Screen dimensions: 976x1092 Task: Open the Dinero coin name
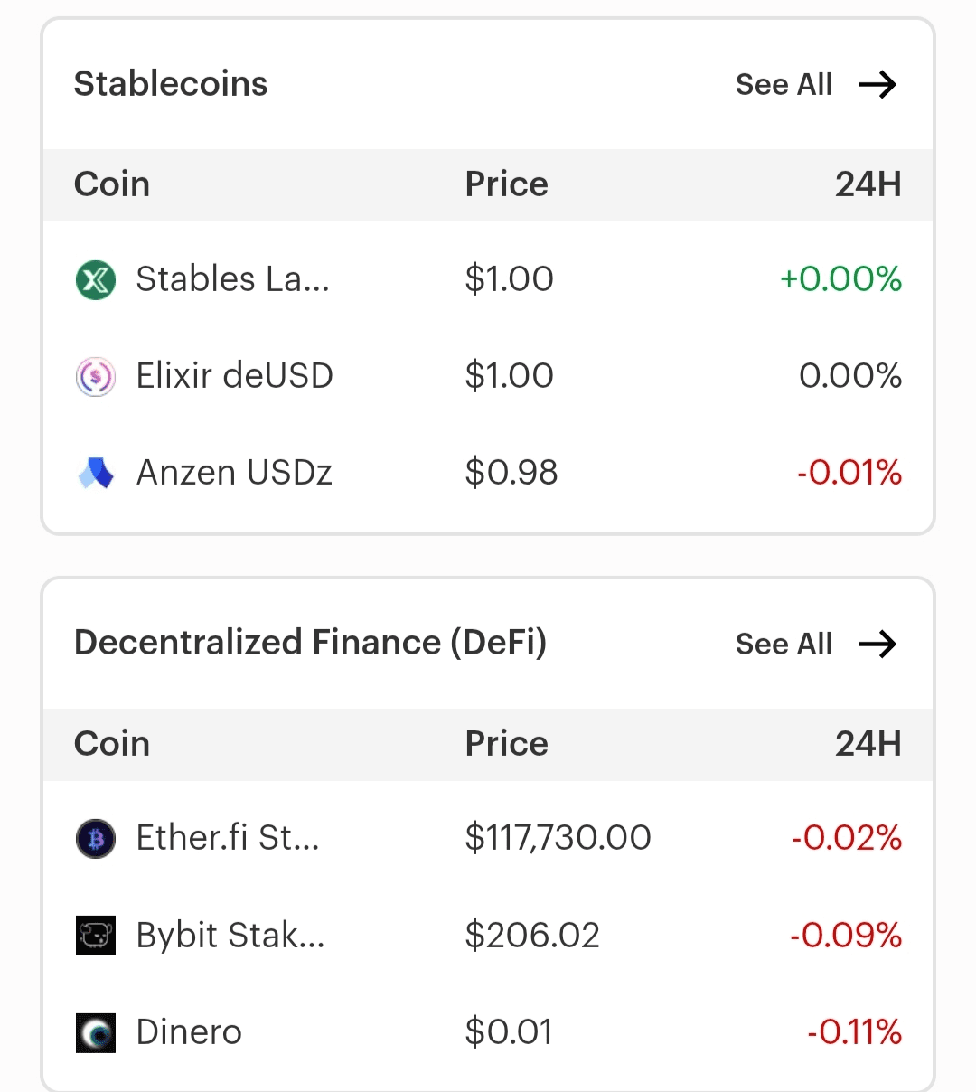189,1032
